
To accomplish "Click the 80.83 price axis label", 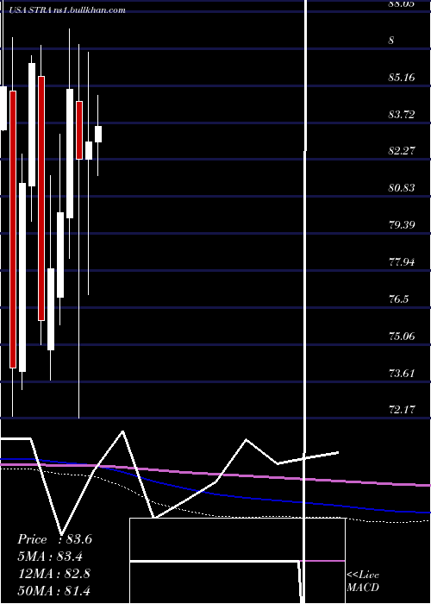I will pos(402,188).
